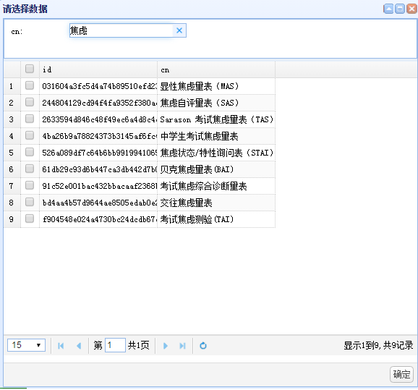Collapse the 请选择数据 dialog
Image resolution: width=418 pixels, height=390 pixels.
(x=388, y=9)
